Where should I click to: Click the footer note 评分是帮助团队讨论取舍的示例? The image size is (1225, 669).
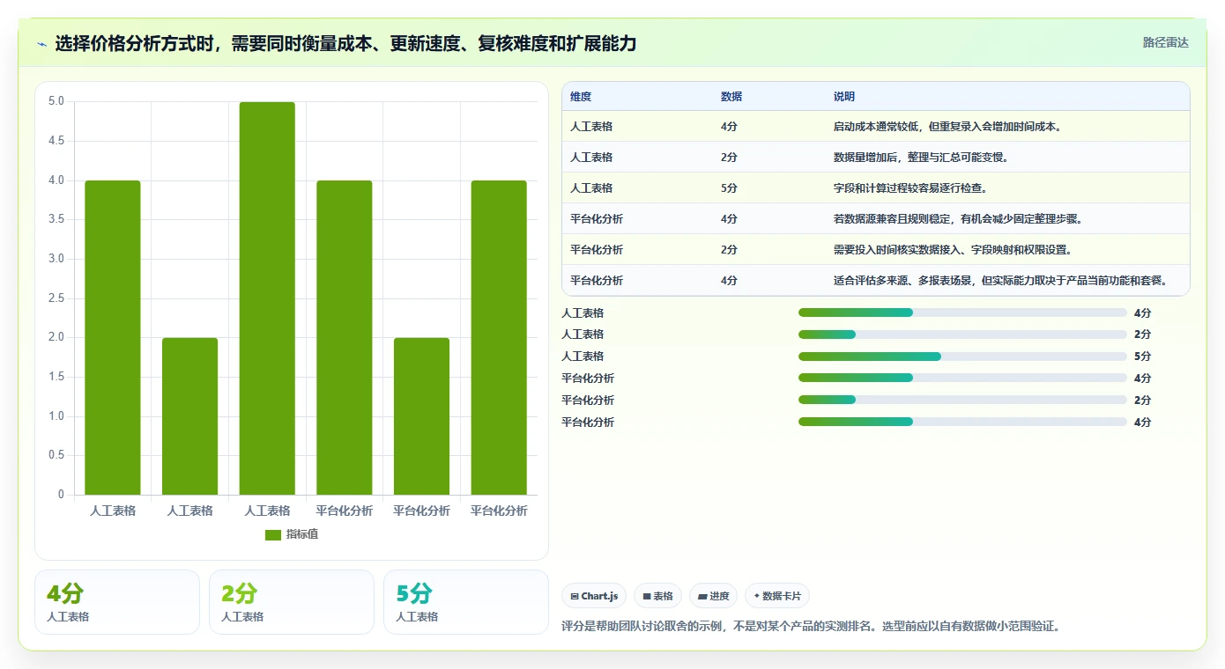811,627
